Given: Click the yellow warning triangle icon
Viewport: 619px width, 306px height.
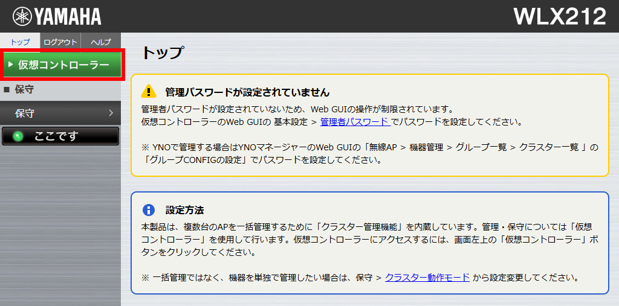Looking at the screenshot, I should click(149, 92).
